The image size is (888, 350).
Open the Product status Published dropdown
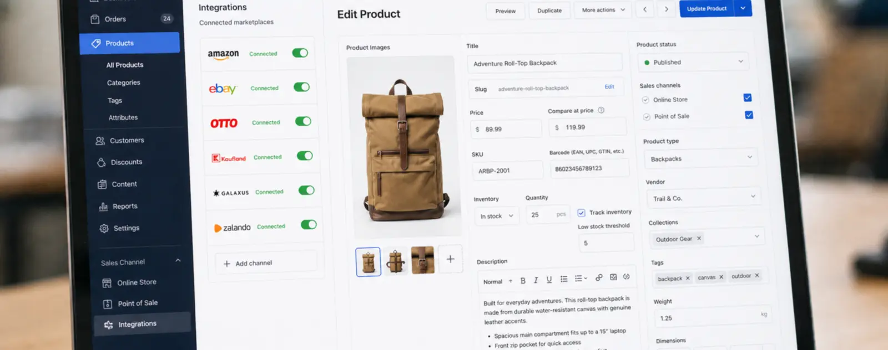[x=693, y=62]
